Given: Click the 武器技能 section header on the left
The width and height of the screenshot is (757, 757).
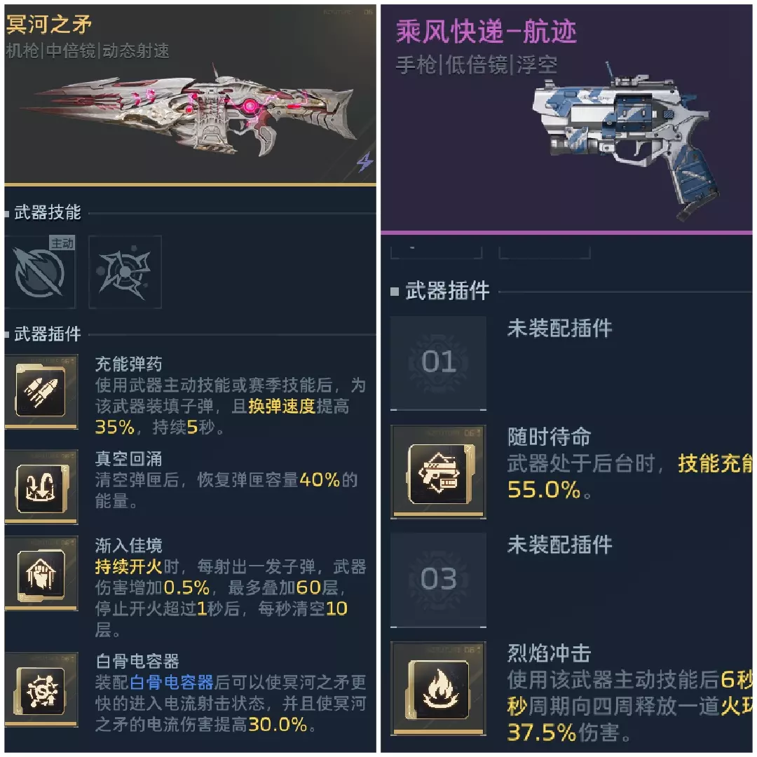Looking at the screenshot, I should click(48, 212).
